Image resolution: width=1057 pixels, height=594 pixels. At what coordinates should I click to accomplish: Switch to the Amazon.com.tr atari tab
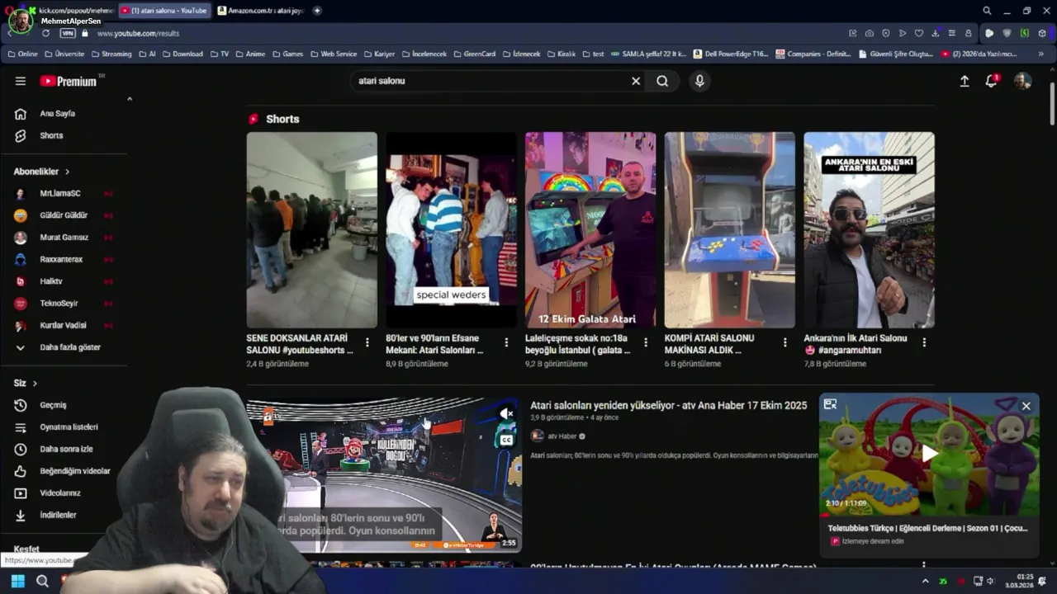261,11
